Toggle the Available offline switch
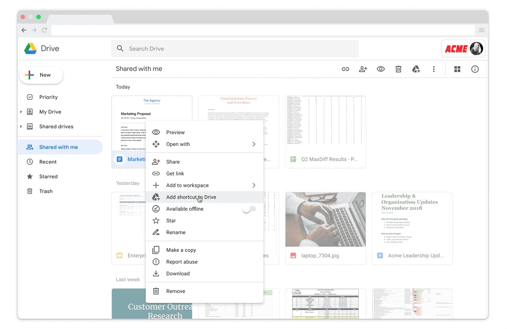The width and height of the screenshot is (507, 329). point(249,209)
